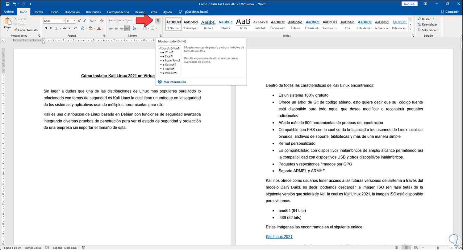
Task: Apply text effects with the glowing A icon
Action: pos(83,28)
